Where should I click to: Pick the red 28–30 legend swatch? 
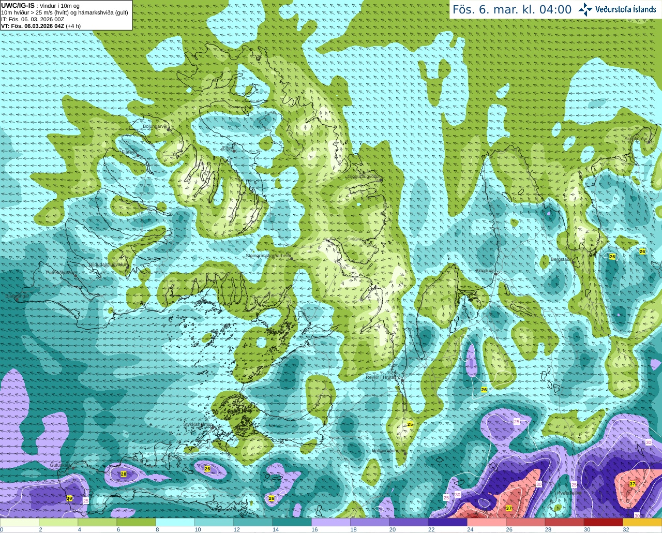(564, 522)
